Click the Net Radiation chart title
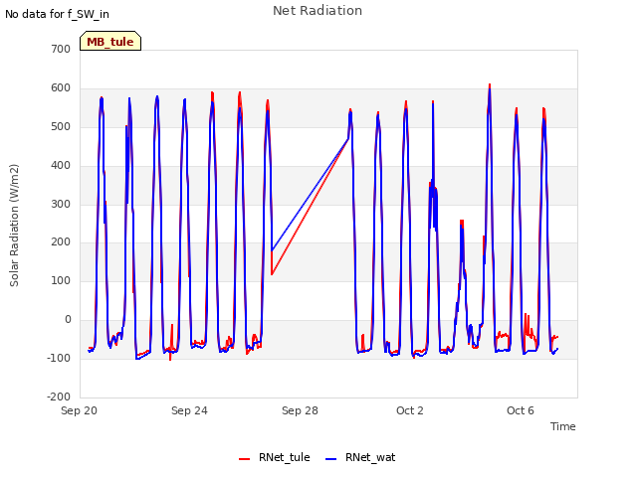 [318, 11]
